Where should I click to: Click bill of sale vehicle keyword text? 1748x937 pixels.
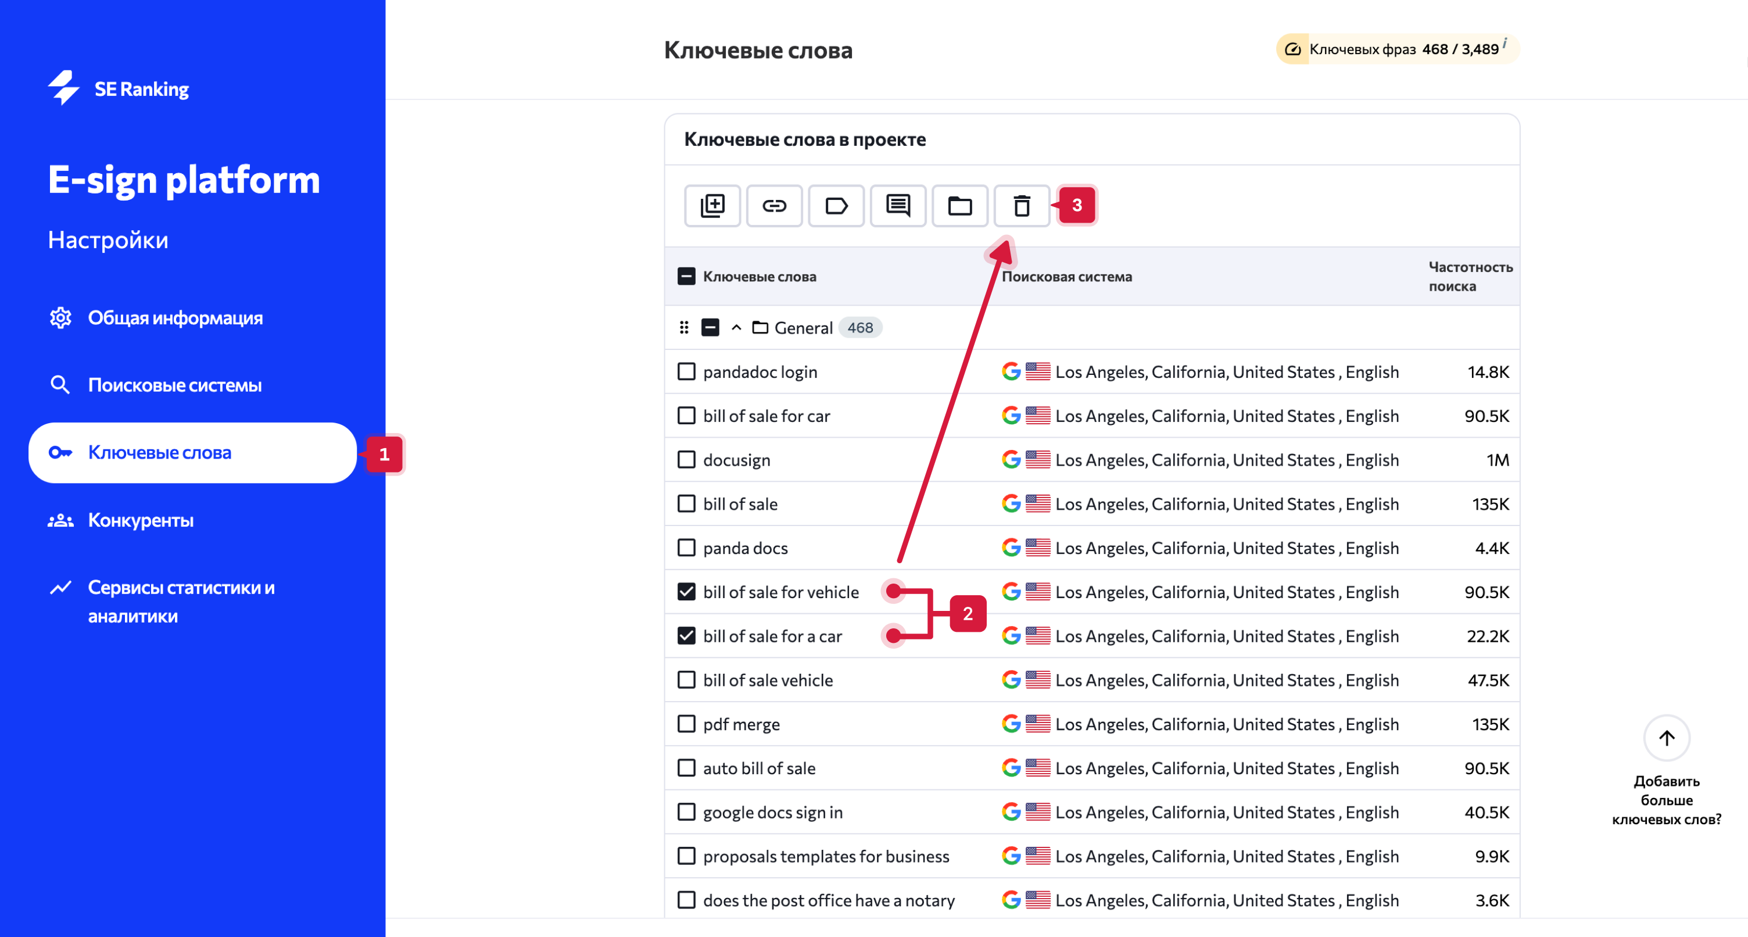point(768,679)
